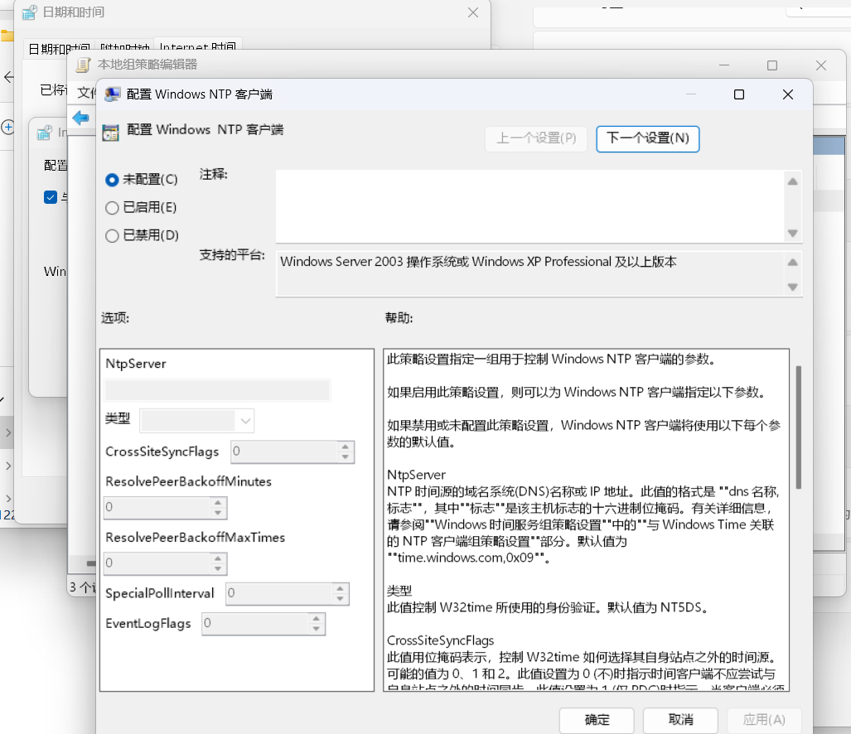Screen dimensions: 851x734
Task: Click down arrow of 支持的平台 box
Action: pos(792,287)
